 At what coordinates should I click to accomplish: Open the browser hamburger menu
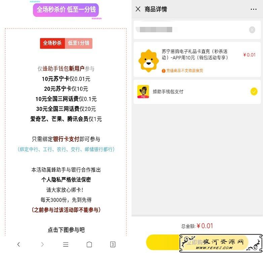coord(66,244)
